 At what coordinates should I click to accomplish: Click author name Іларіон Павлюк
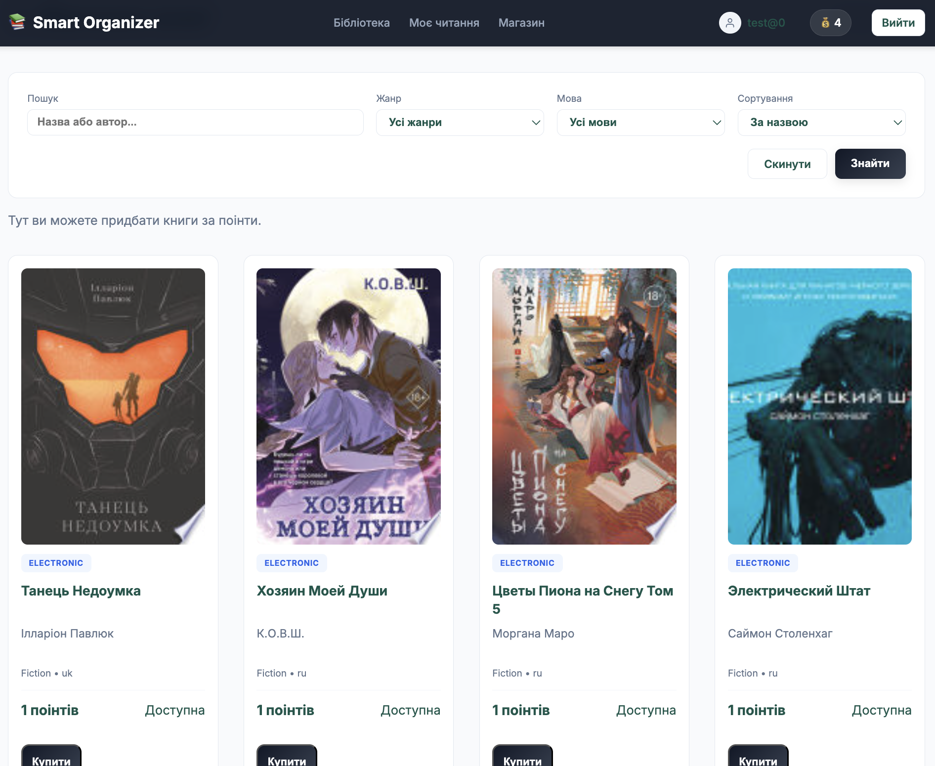click(67, 634)
